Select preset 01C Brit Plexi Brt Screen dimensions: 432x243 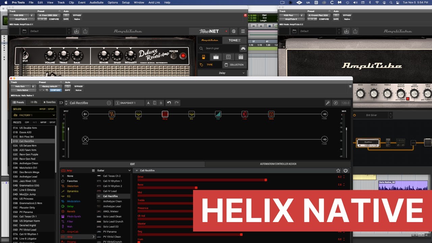click(33, 137)
